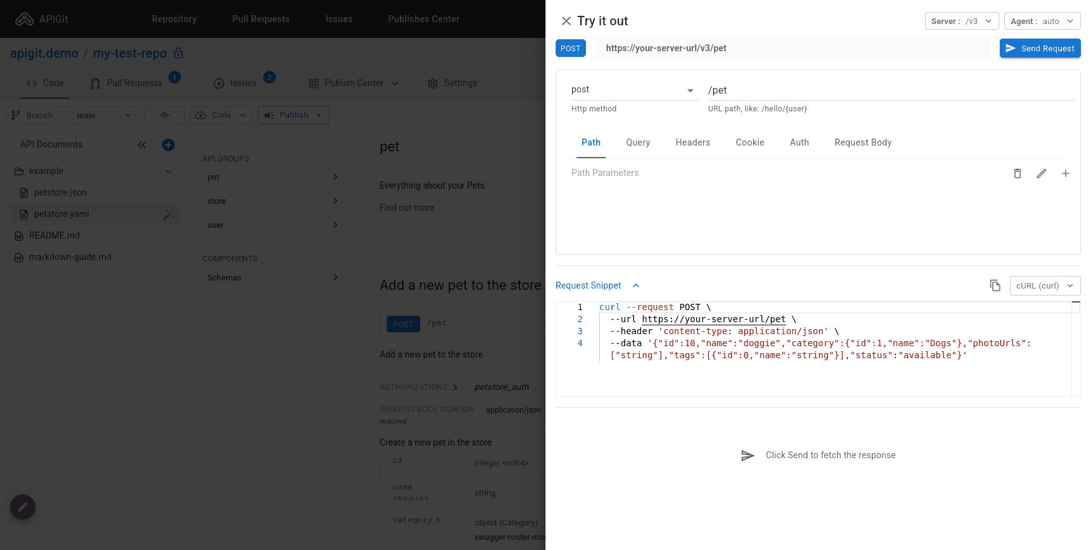Add a new API document
This screenshot has width=1091, height=550.
pyautogui.click(x=168, y=145)
